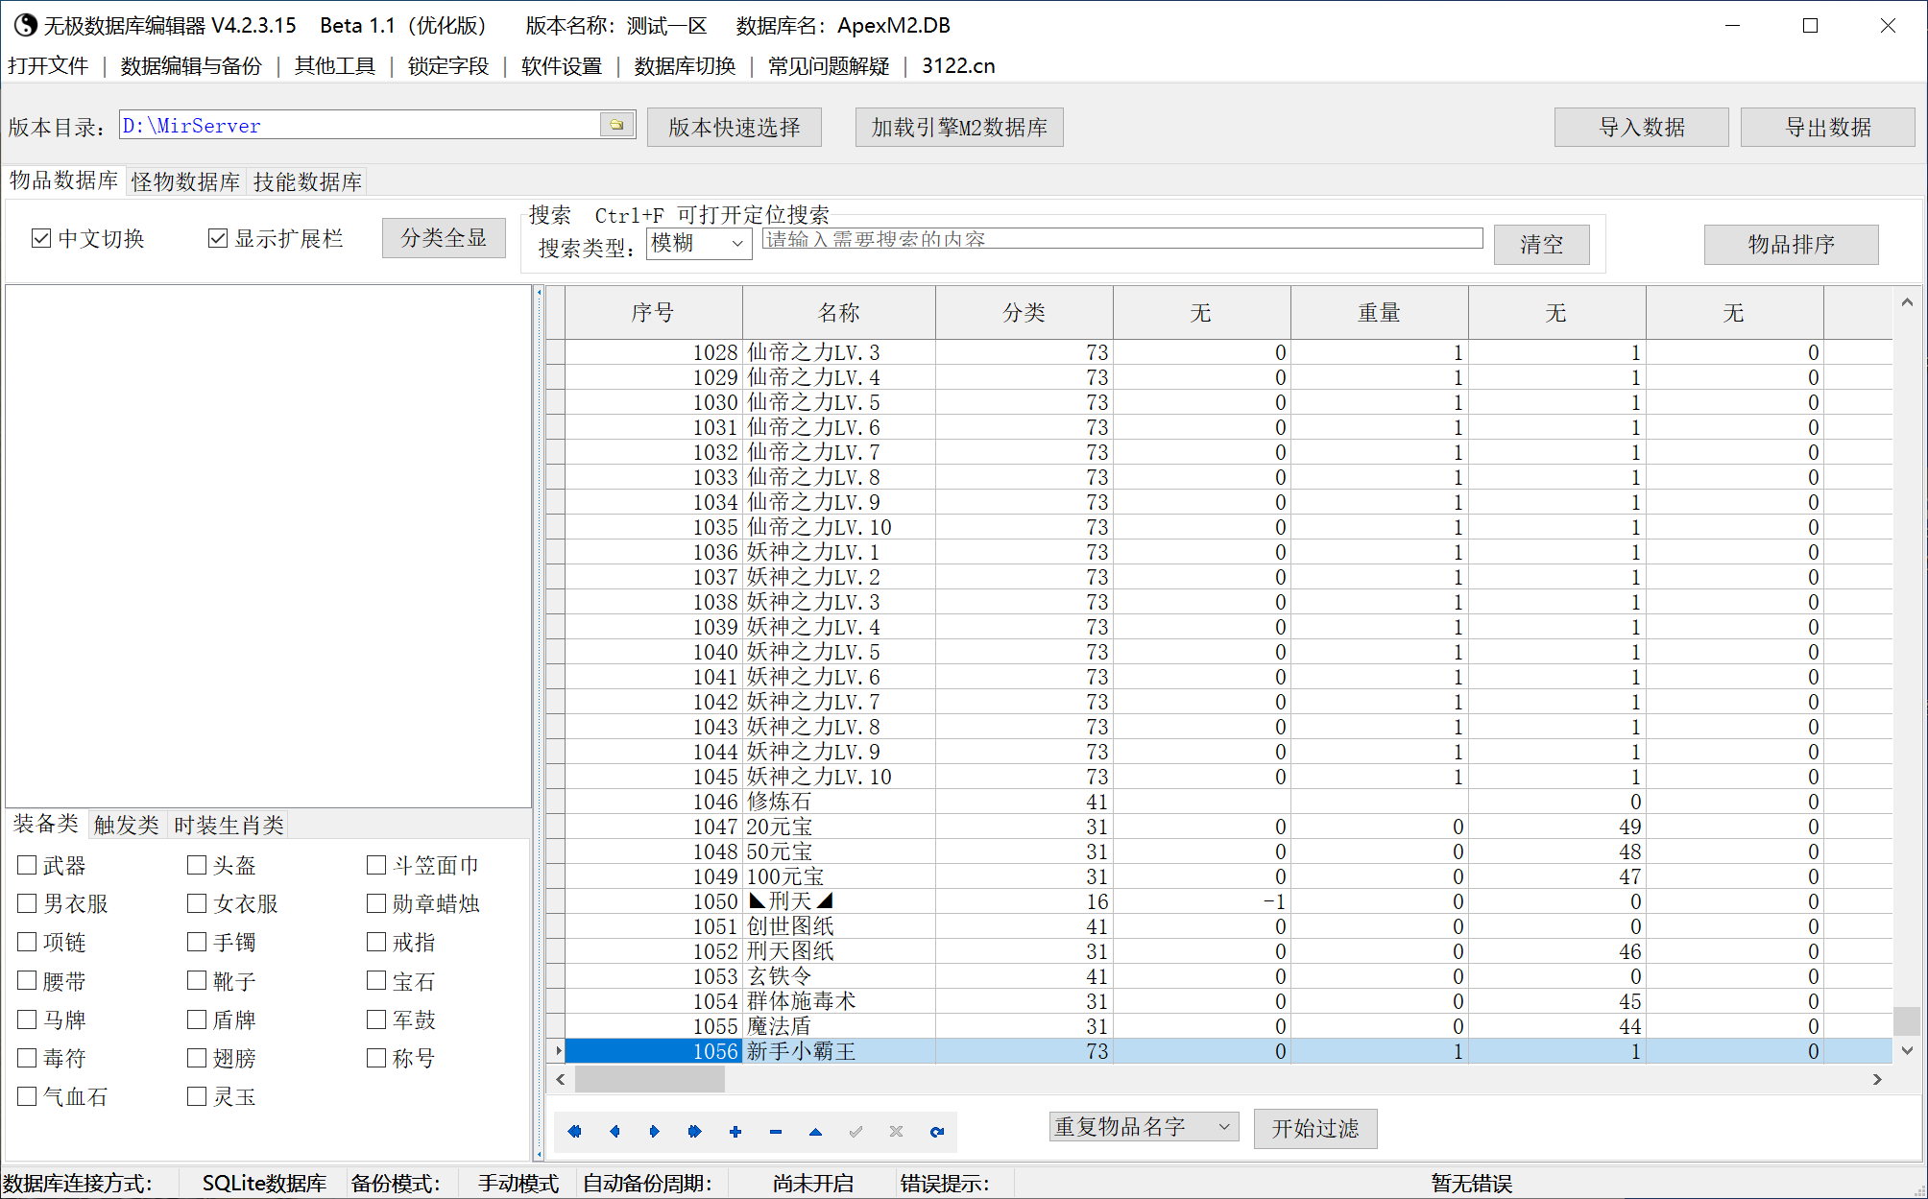Click vertical scrollbar down arrow
The width and height of the screenshot is (1928, 1199).
tap(1908, 1050)
